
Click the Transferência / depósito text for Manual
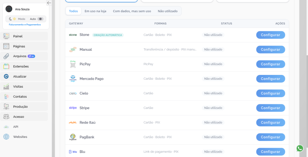point(170,49)
